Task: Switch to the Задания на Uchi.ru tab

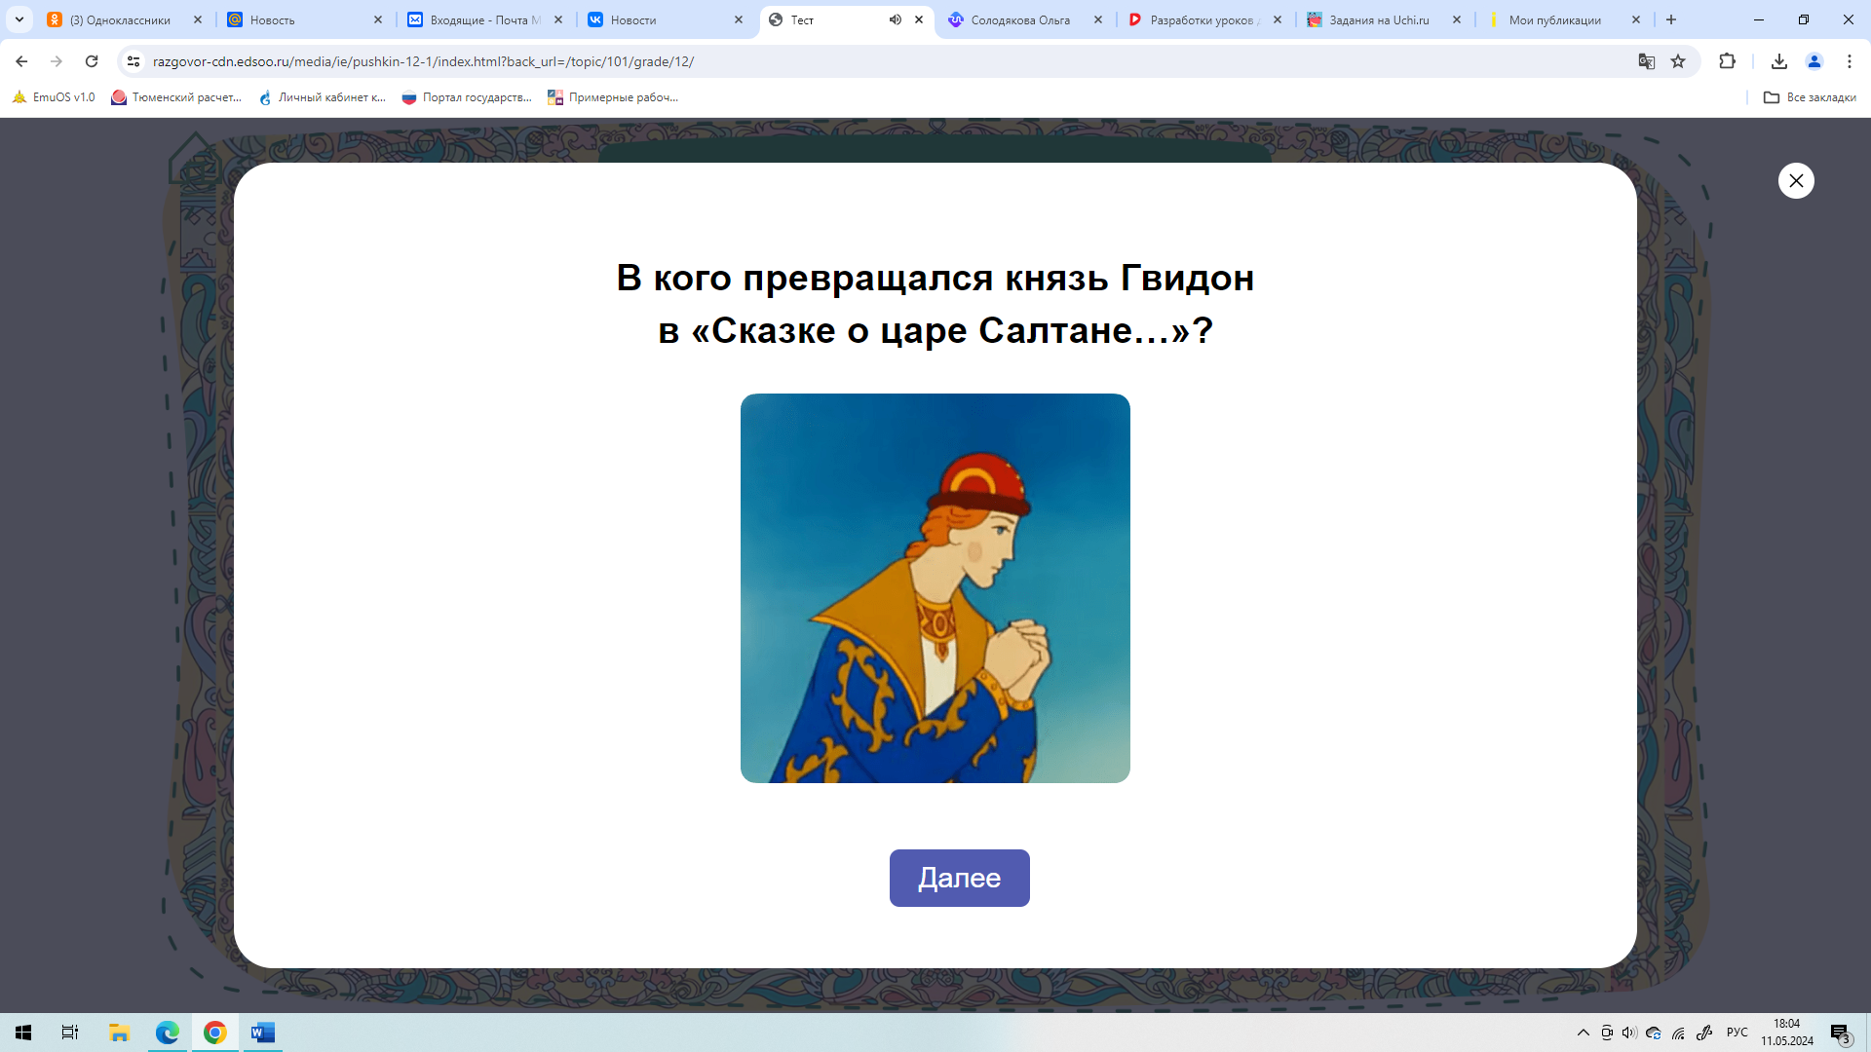Action: tap(1382, 19)
